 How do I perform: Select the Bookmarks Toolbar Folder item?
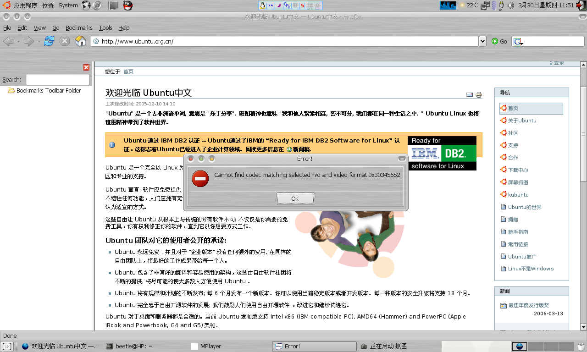(44, 91)
